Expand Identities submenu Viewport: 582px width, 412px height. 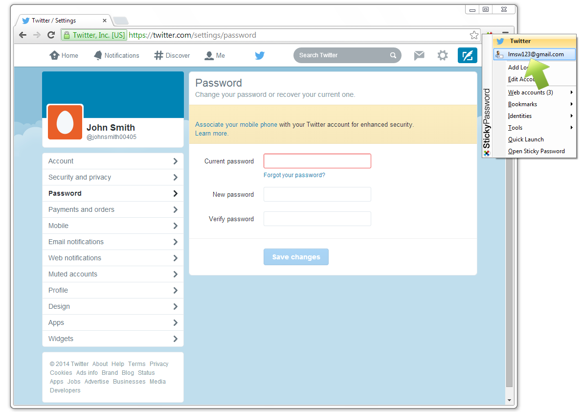[x=535, y=116]
